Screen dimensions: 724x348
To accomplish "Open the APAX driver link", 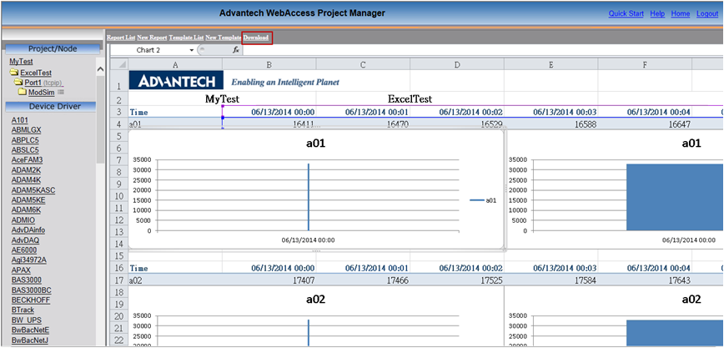I will (21, 270).
